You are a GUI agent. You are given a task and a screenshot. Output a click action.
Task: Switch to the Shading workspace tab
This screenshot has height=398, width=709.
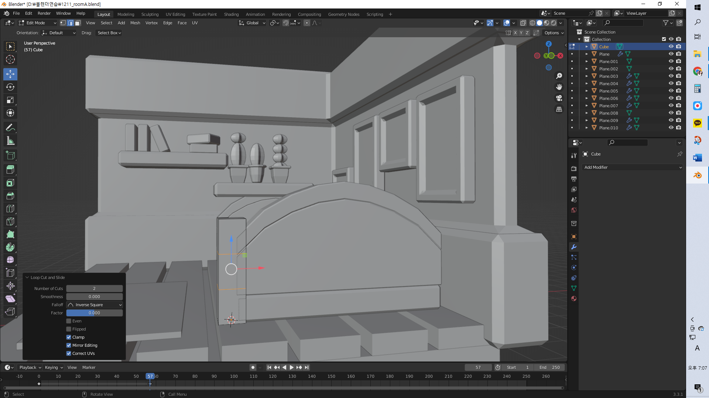point(231,14)
